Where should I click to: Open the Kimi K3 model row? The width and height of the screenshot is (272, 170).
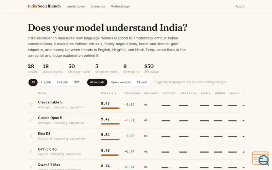point(136,136)
